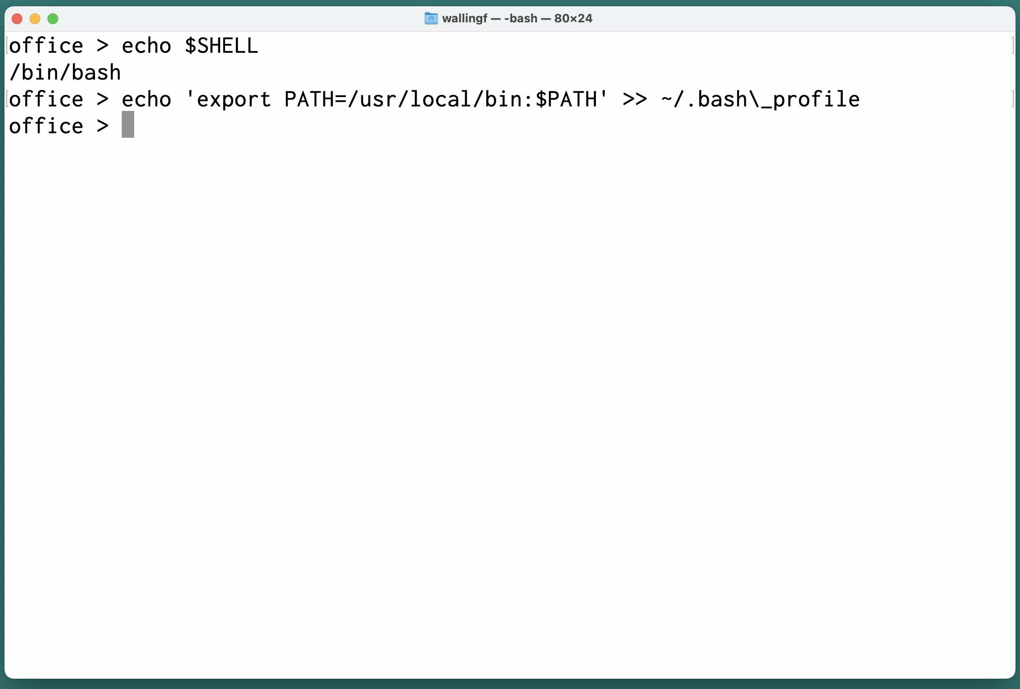Click the window title 'wallingf — -bash — 80×24'
The width and height of the screenshot is (1020, 689).
[517, 18]
